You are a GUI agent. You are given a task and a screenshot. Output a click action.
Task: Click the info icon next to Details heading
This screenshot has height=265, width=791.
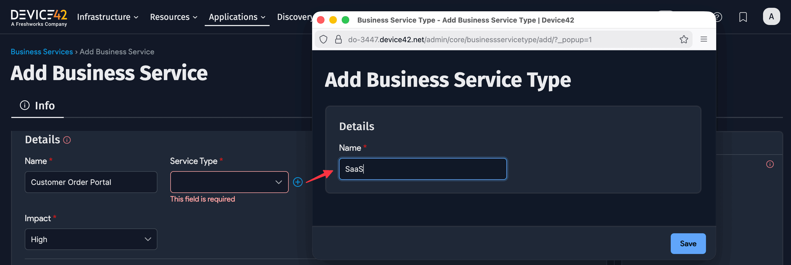[x=67, y=140]
